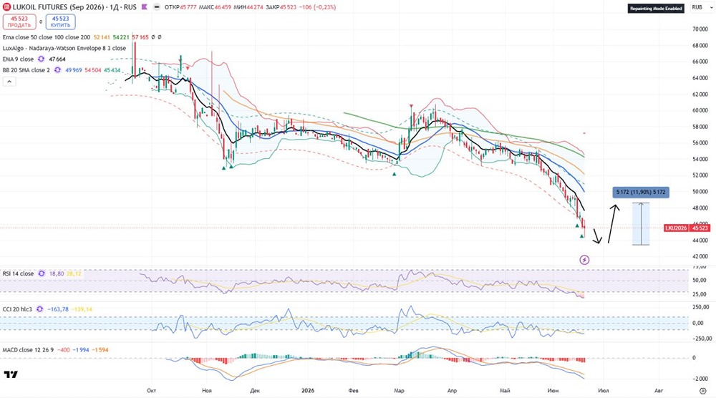Collapse the indicator legend with the chevron
This screenshot has height=398, width=716.
(9, 82)
